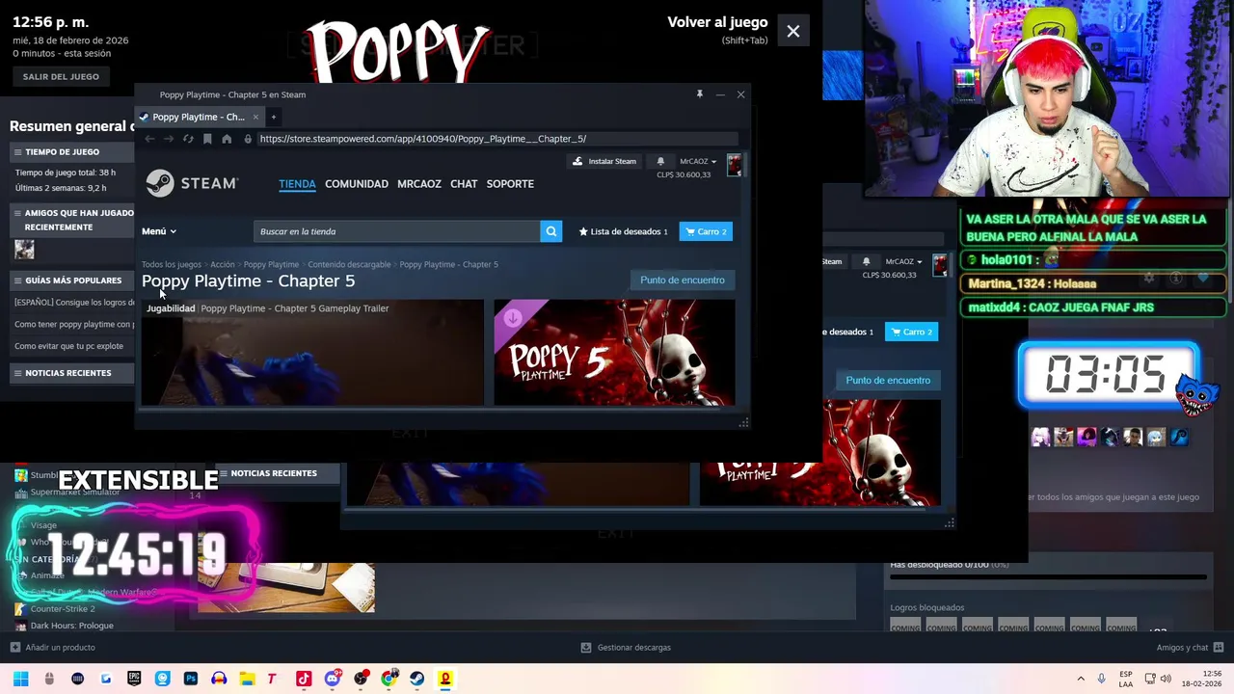Open the SOPORTE menu item
1234x694 pixels.
pyautogui.click(x=510, y=184)
